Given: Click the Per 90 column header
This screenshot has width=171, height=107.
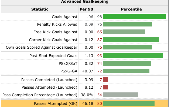Looking at the screenshot, I should 86,9.
